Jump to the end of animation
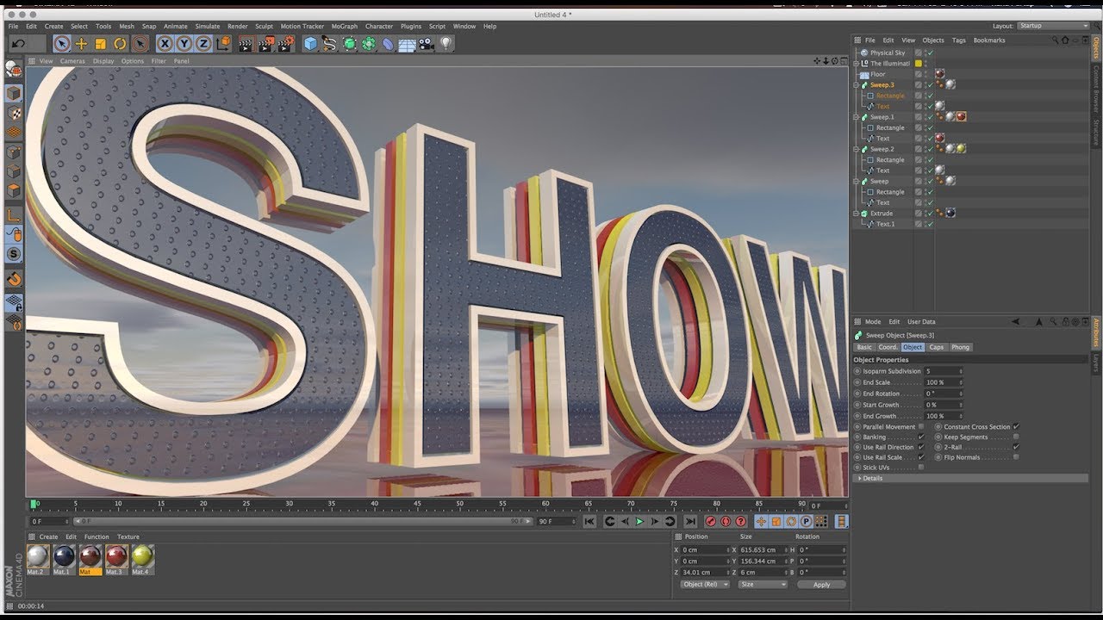 point(690,521)
